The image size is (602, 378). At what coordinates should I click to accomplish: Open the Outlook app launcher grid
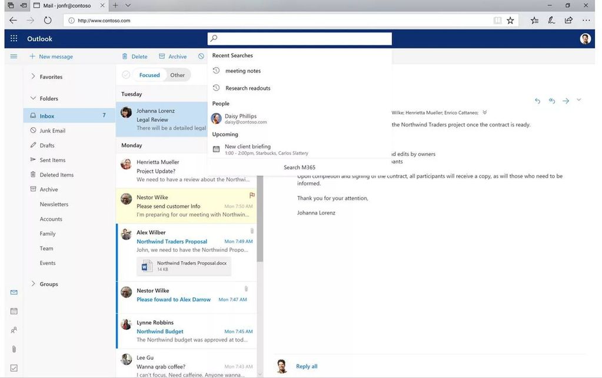[x=14, y=39]
